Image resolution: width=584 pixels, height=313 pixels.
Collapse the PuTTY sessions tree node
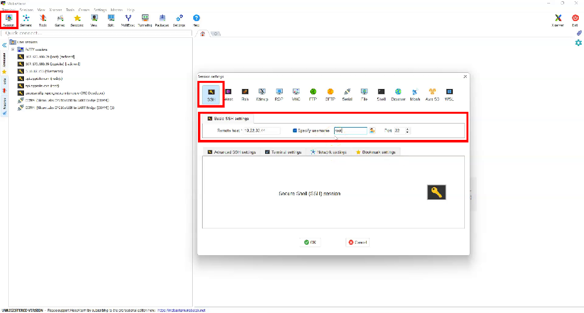(13, 50)
